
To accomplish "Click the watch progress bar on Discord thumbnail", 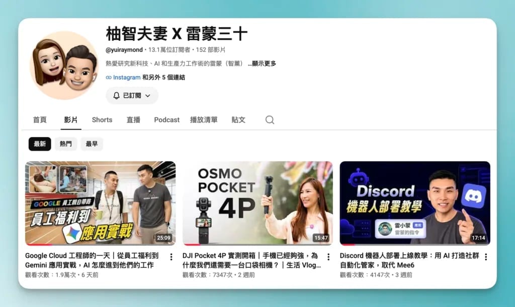I will 415,244.
